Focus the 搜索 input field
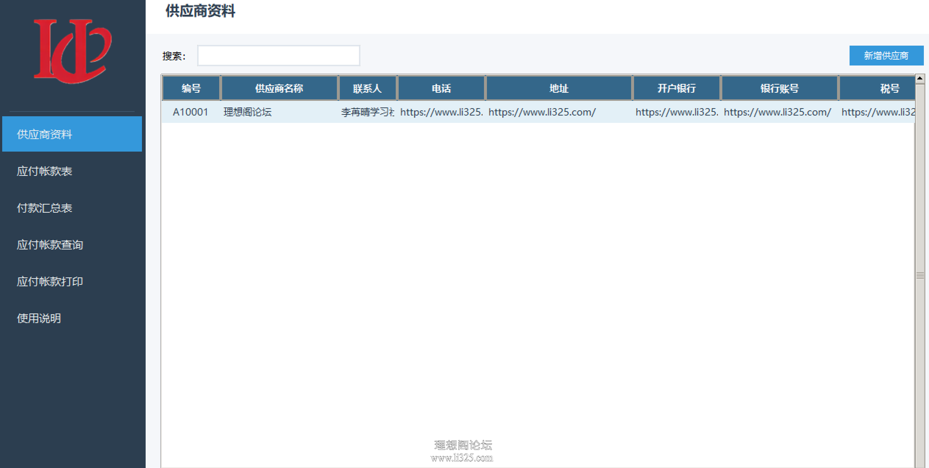The height and width of the screenshot is (468, 929). click(278, 56)
